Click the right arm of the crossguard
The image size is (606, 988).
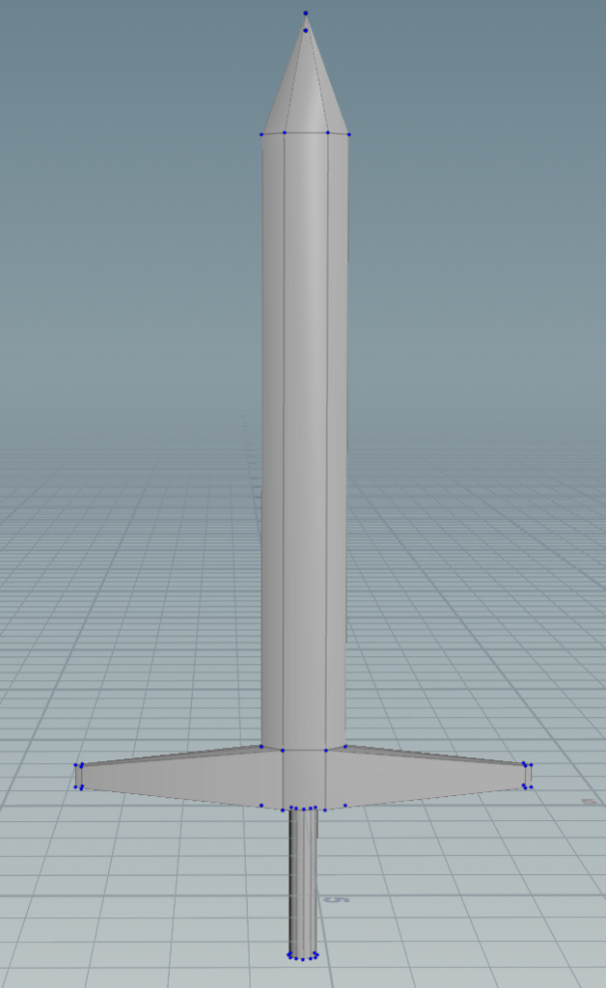(428, 777)
